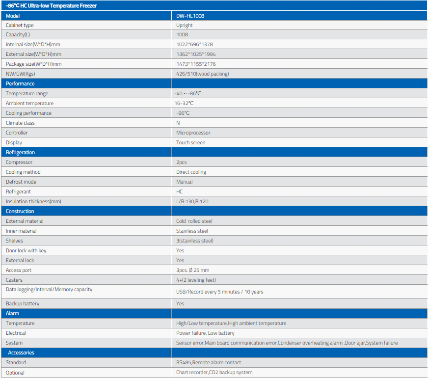The height and width of the screenshot is (378, 428).
Task: Select the 'Cold rolled steel' material value
Action: pyautogui.click(x=195, y=221)
